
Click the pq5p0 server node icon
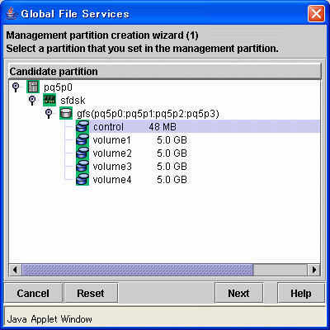pyautogui.click(x=33, y=87)
